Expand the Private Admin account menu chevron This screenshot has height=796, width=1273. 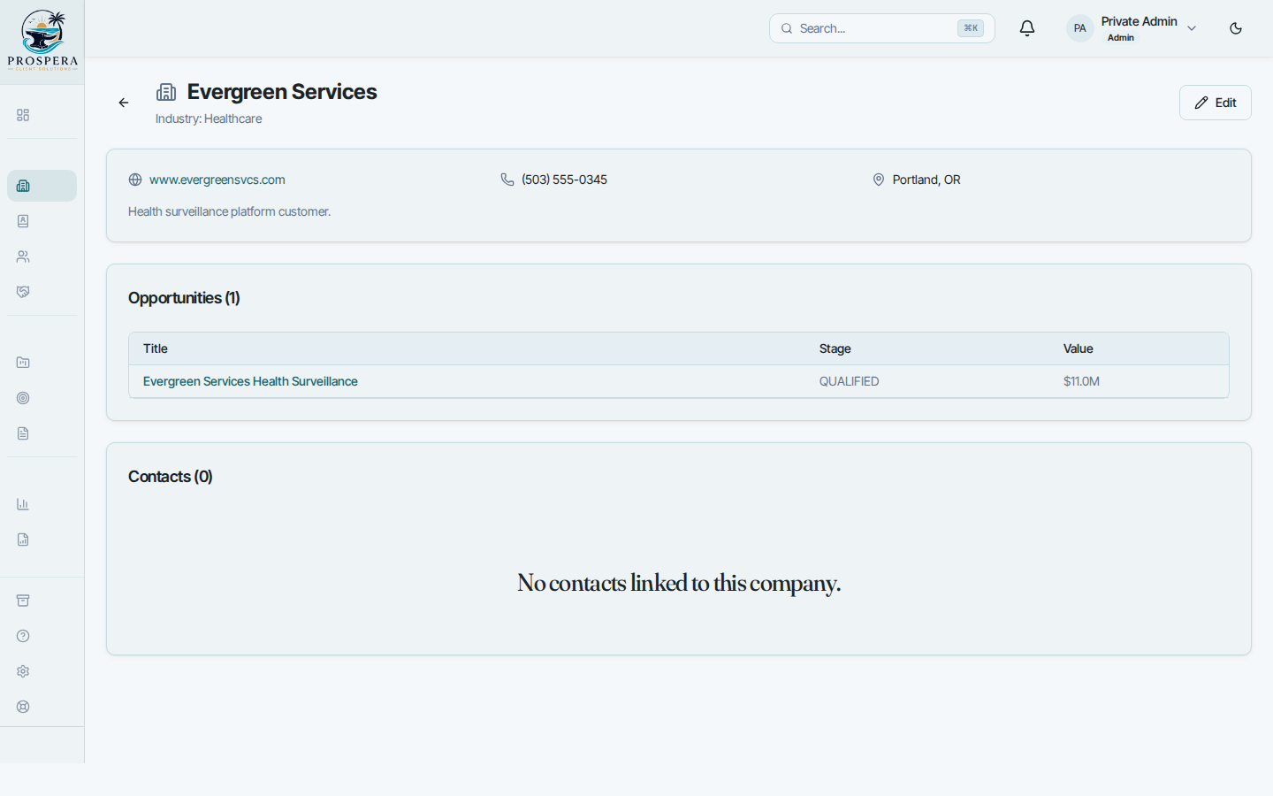pyautogui.click(x=1192, y=28)
